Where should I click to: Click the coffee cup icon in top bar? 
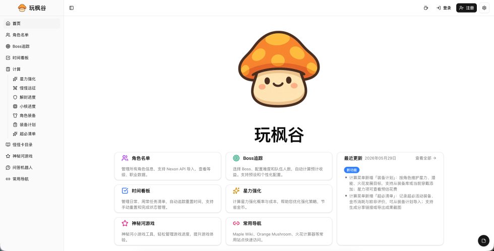click(425, 8)
